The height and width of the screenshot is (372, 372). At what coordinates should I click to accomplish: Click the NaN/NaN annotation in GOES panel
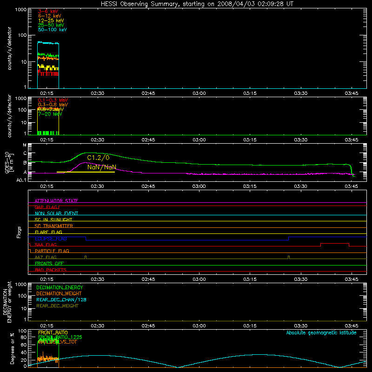(101, 167)
